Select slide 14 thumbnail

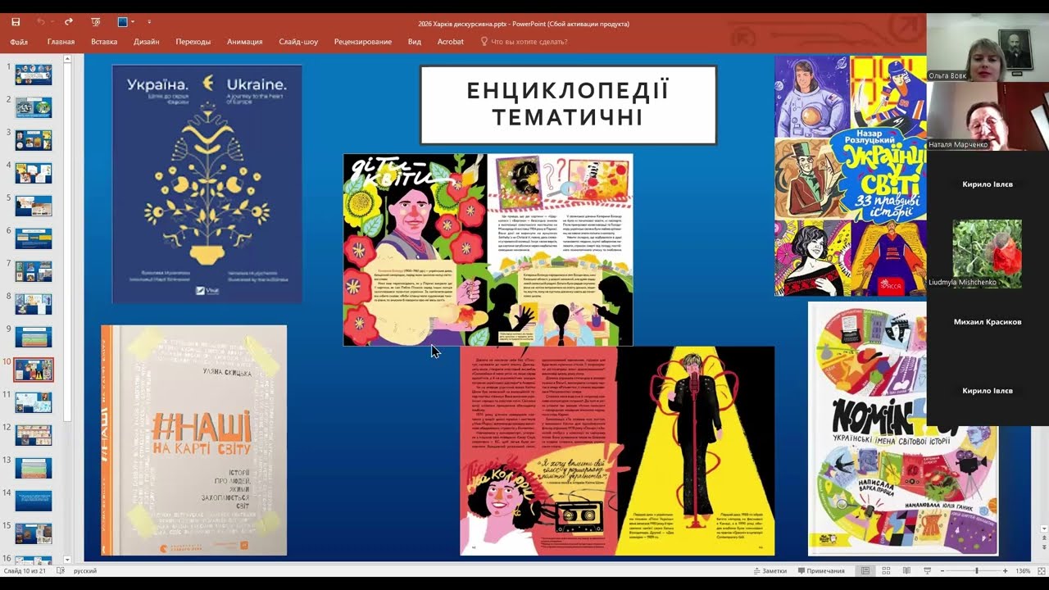click(x=34, y=501)
